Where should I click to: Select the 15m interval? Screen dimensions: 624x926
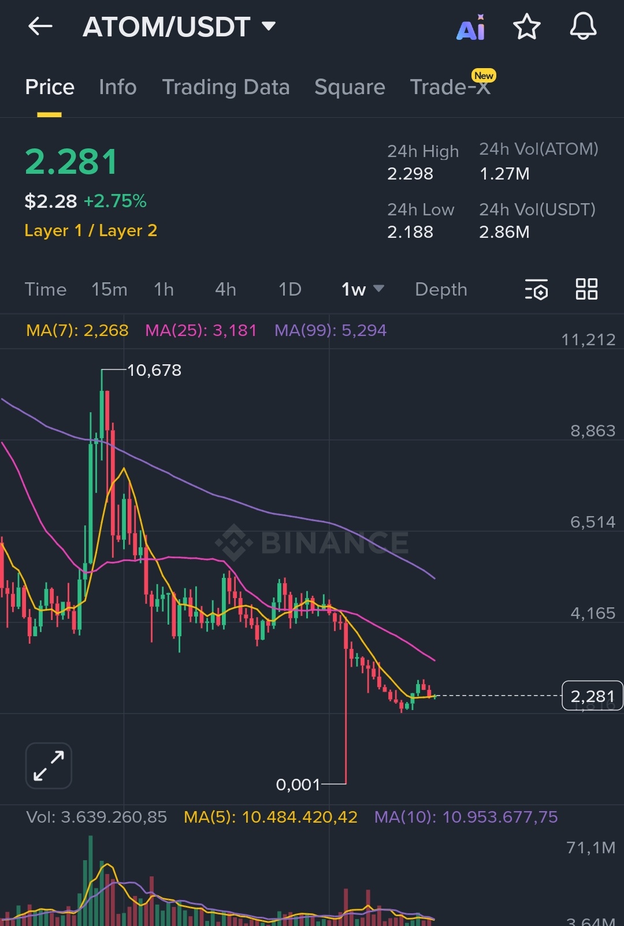point(109,289)
